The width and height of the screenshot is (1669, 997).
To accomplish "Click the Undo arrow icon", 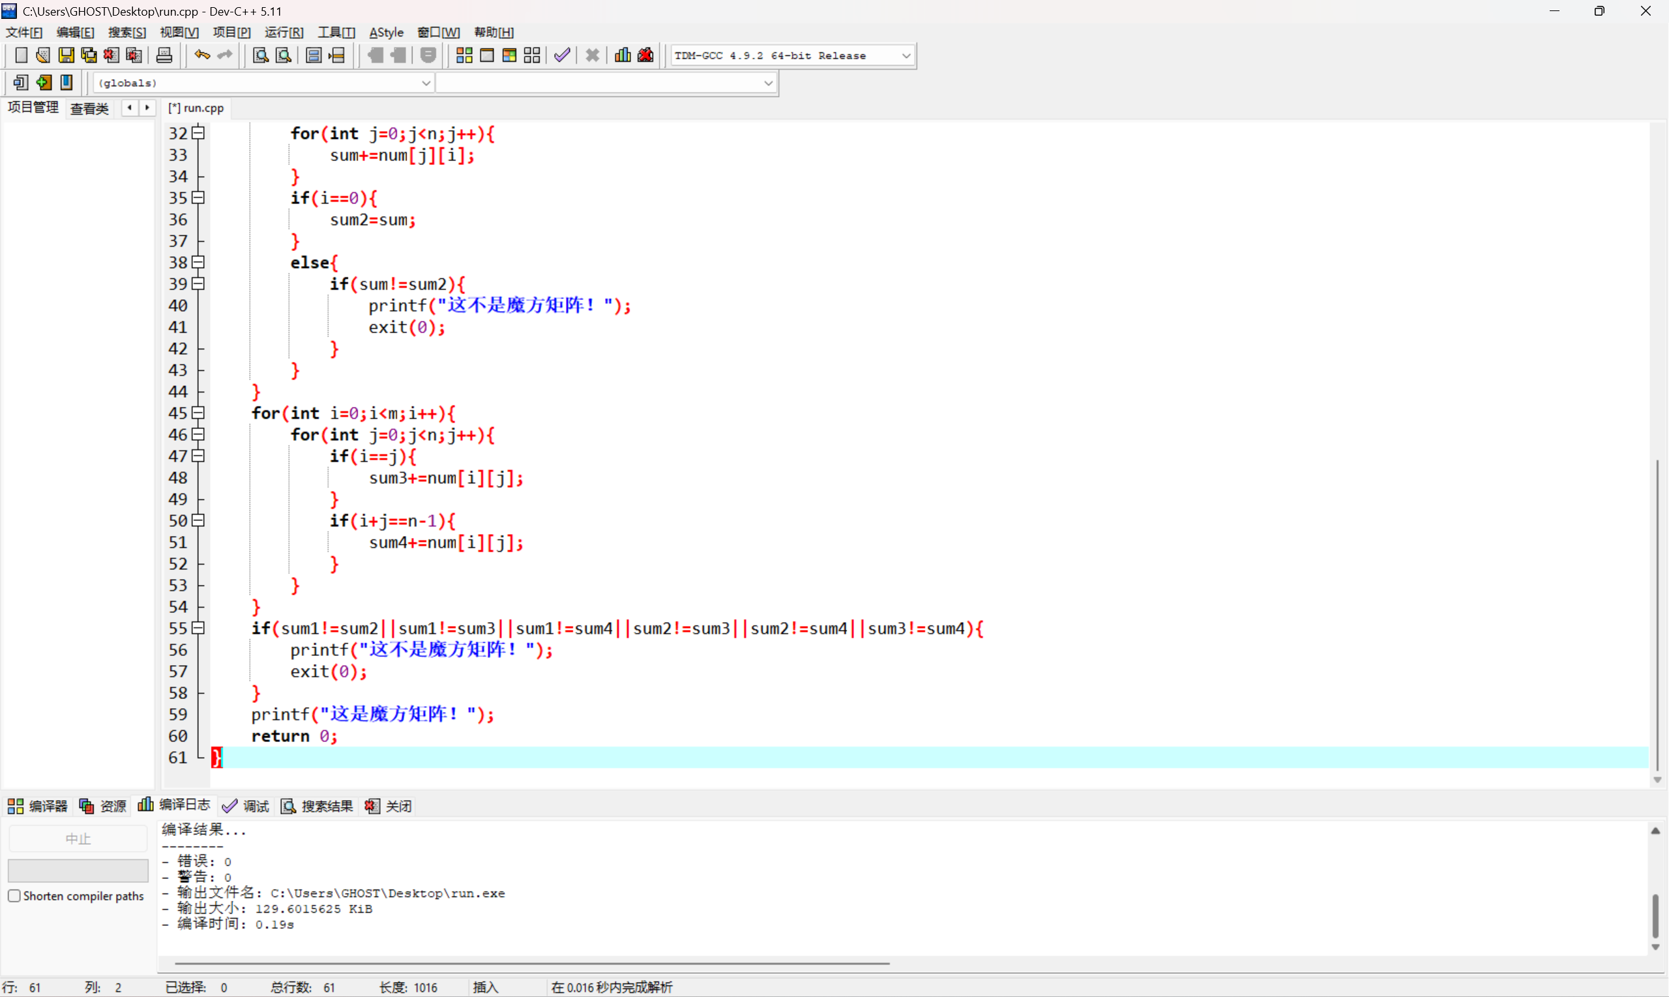I will point(201,55).
